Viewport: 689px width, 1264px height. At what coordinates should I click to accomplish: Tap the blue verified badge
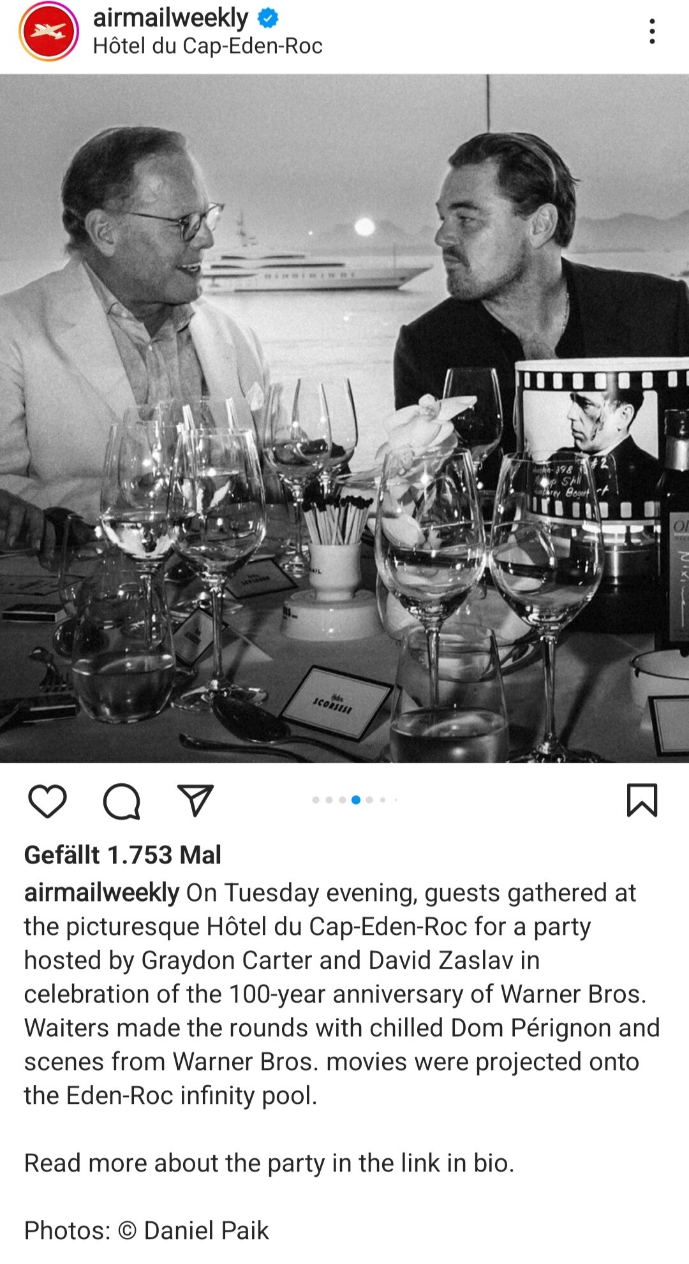[268, 18]
